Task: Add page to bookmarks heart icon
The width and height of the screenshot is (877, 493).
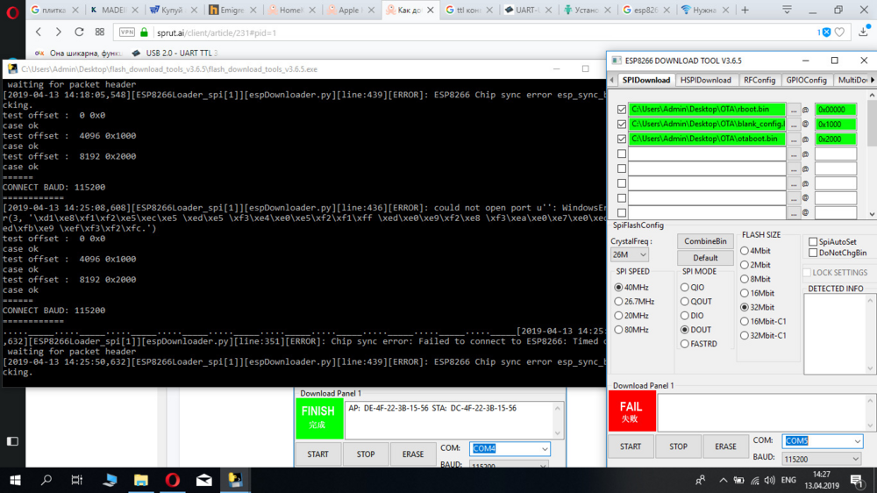Action: [x=839, y=32]
